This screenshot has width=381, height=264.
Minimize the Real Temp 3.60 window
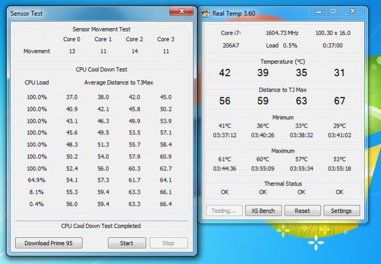click(319, 12)
